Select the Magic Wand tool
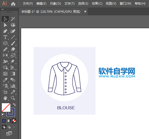 click(13, 19)
